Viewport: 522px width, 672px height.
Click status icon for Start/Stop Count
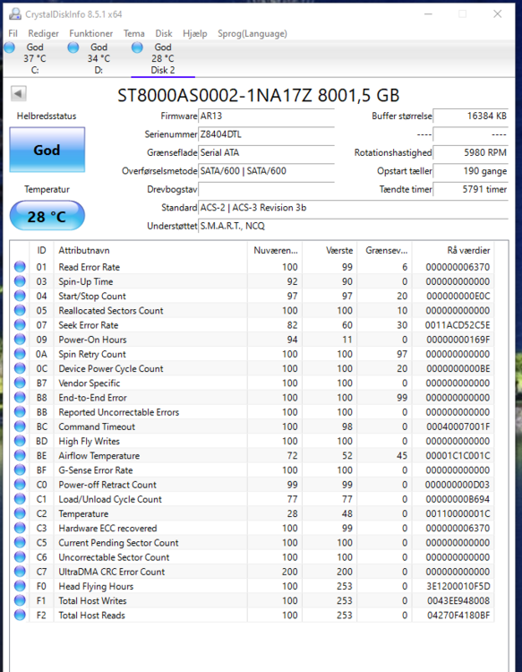20,297
